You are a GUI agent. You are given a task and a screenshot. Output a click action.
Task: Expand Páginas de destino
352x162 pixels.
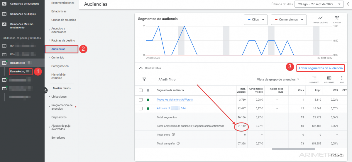[49, 40]
